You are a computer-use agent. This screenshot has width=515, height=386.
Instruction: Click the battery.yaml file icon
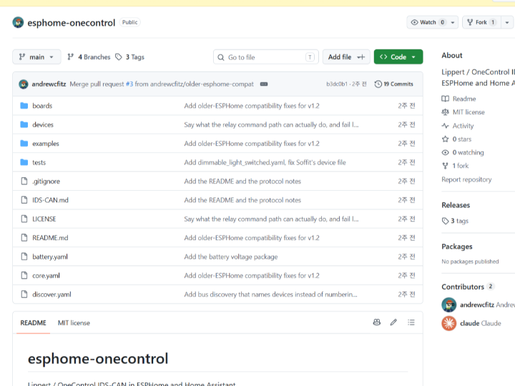pos(24,257)
